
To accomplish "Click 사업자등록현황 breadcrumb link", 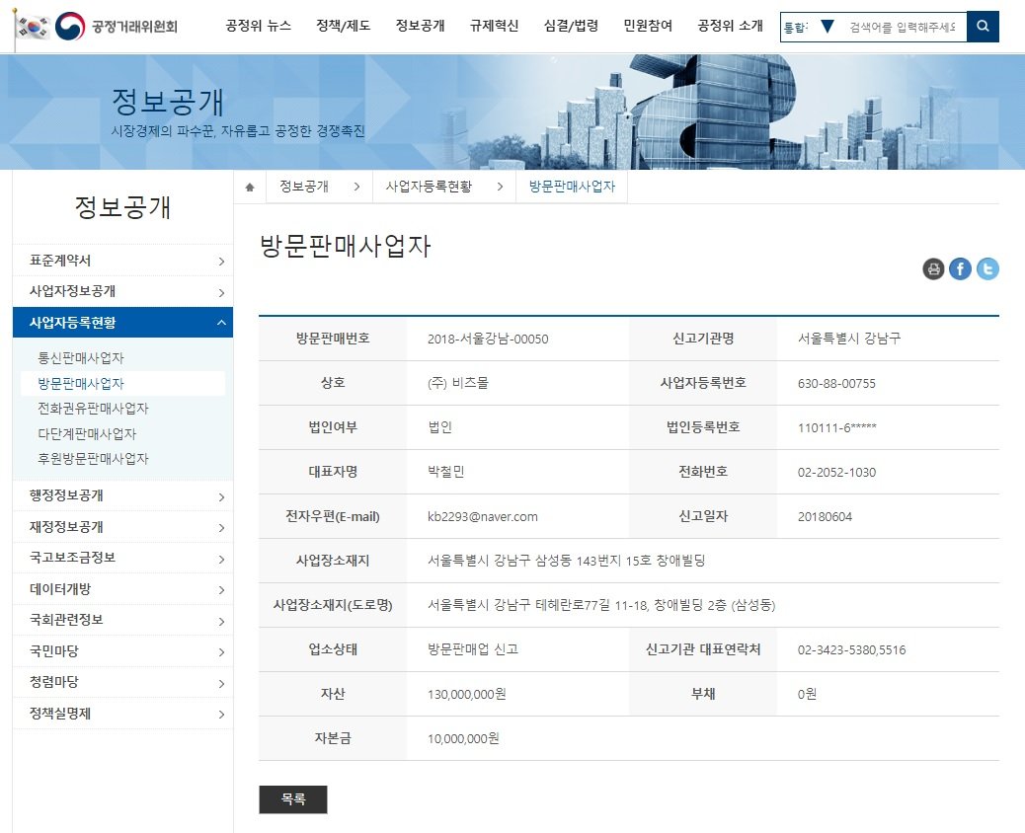I will 429,187.
